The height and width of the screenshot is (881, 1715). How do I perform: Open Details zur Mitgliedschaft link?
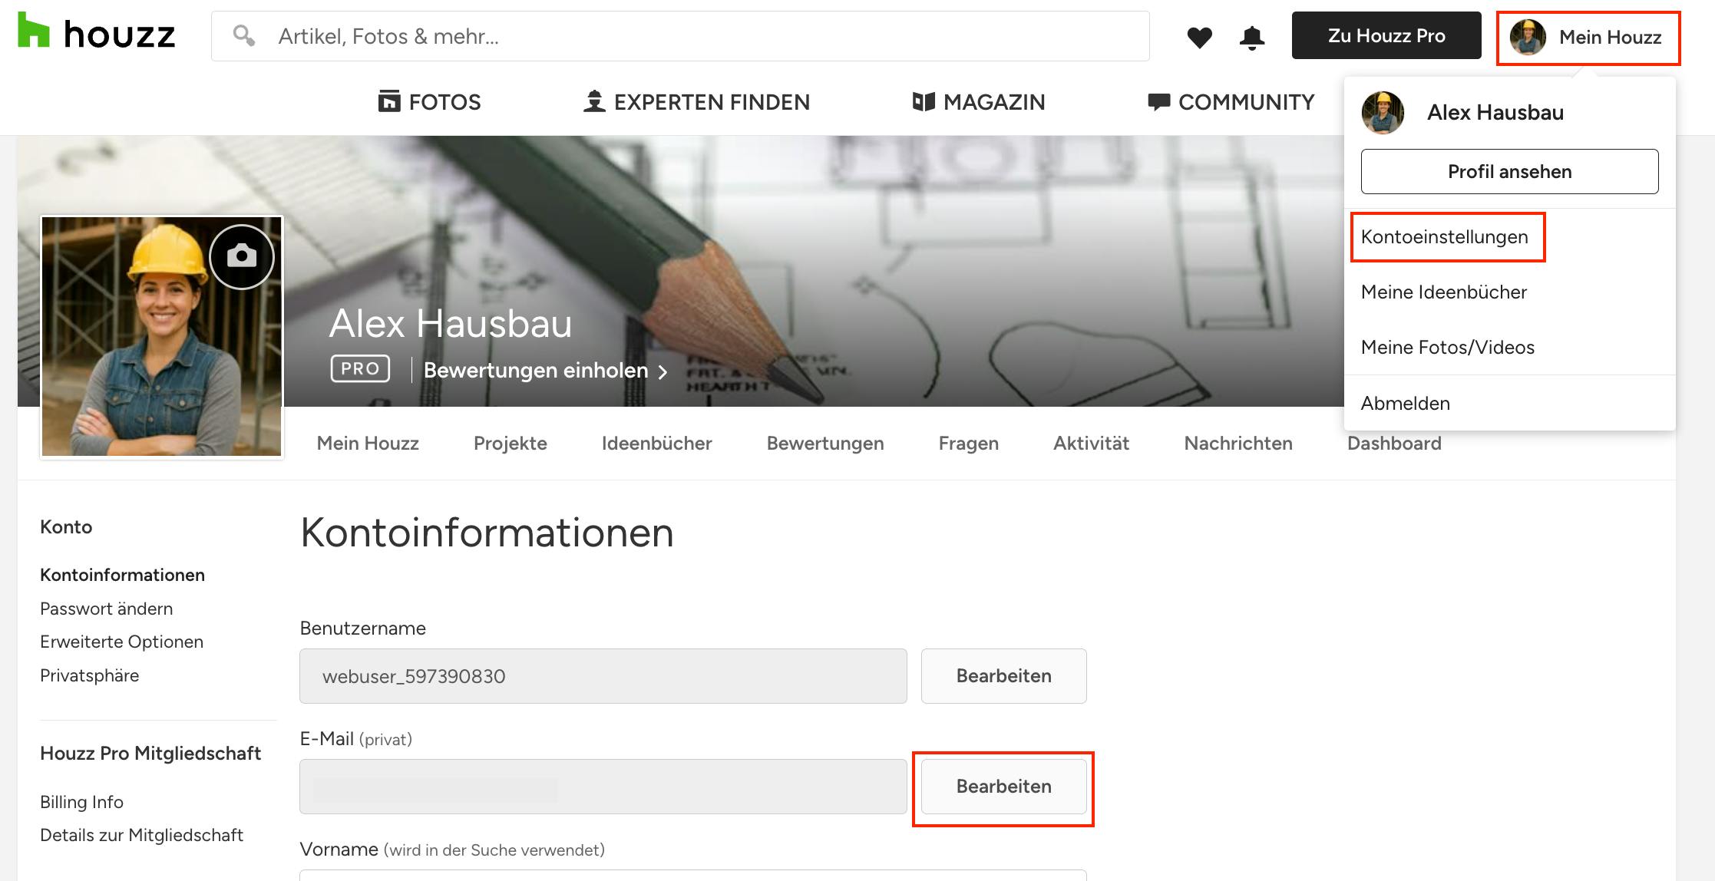141,835
